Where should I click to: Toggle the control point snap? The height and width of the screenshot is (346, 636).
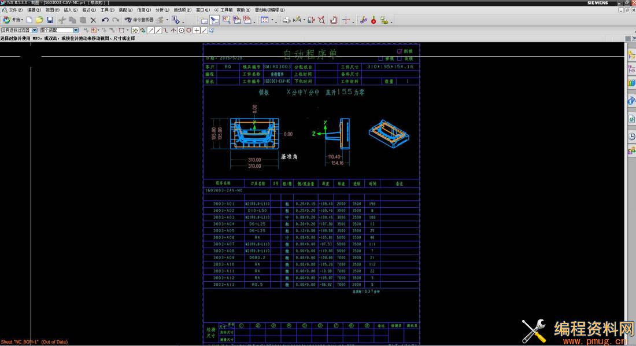coord(166,31)
